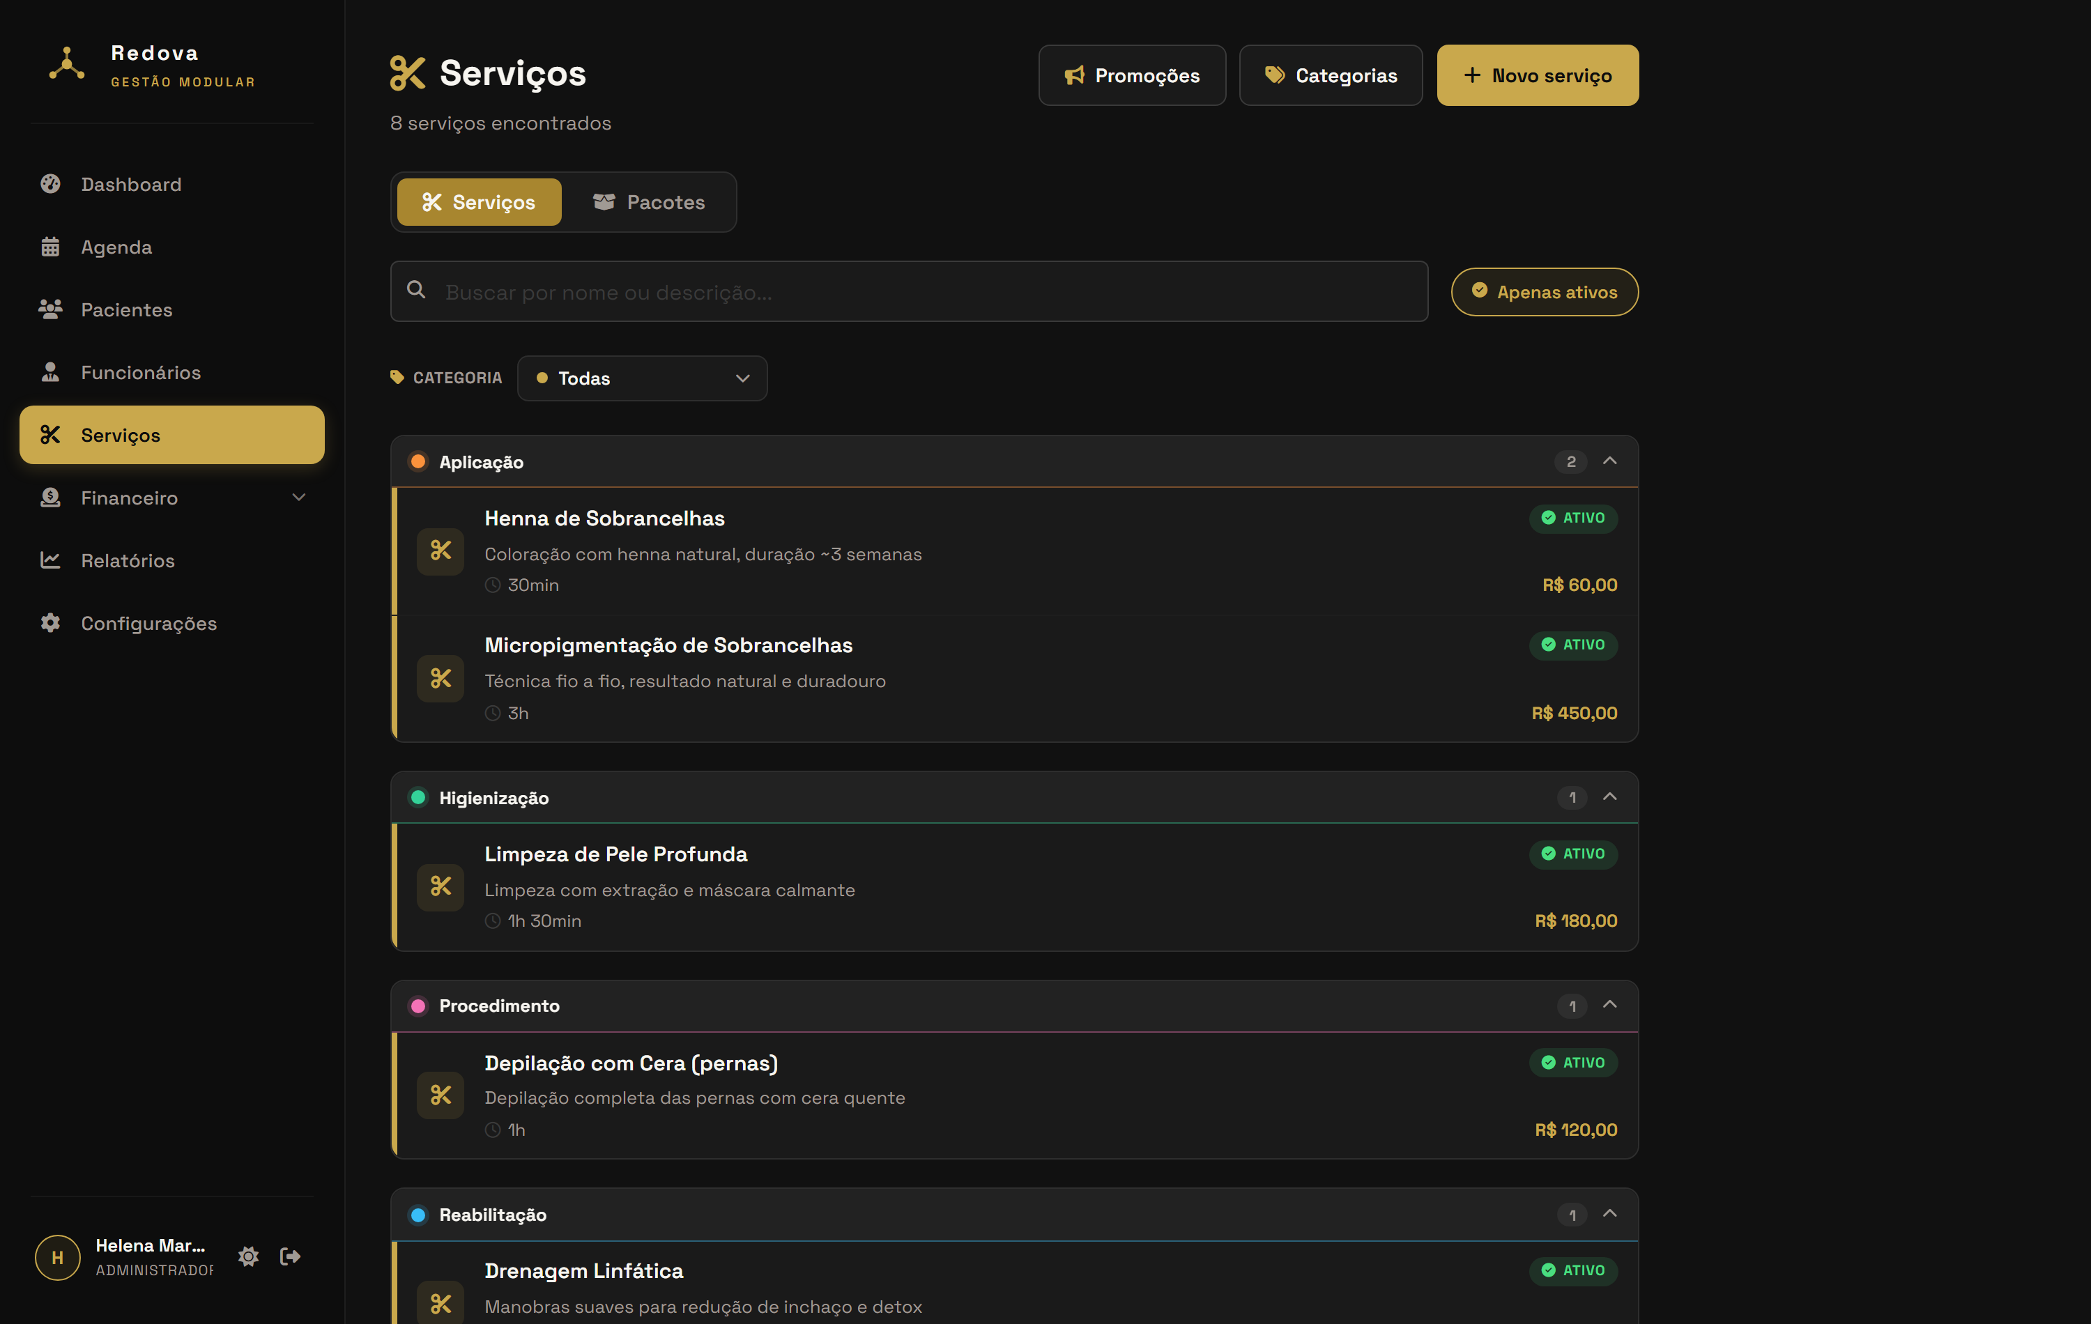
Task: Click the logout icon in sidebar footer
Action: pyautogui.click(x=290, y=1256)
